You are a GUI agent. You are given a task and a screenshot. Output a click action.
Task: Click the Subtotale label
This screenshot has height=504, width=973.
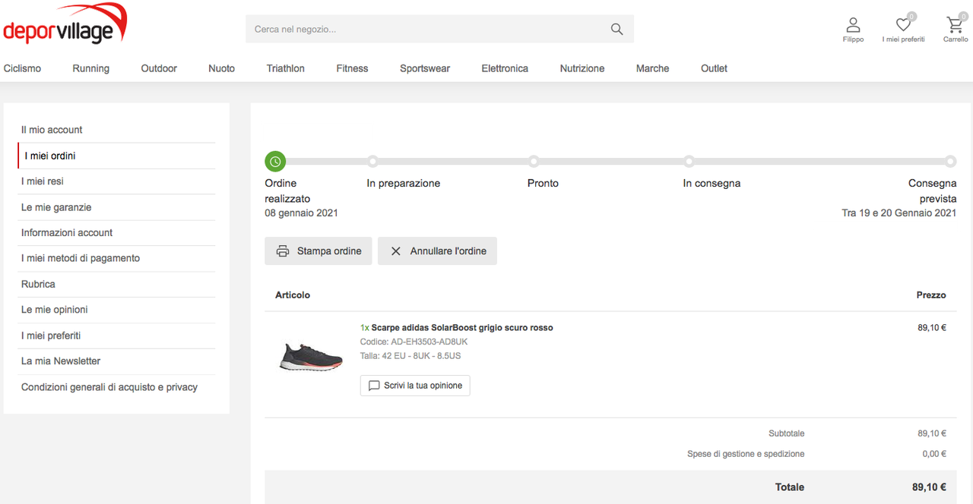(786, 433)
